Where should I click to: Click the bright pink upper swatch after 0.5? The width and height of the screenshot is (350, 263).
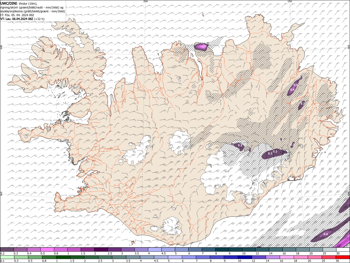47,250
